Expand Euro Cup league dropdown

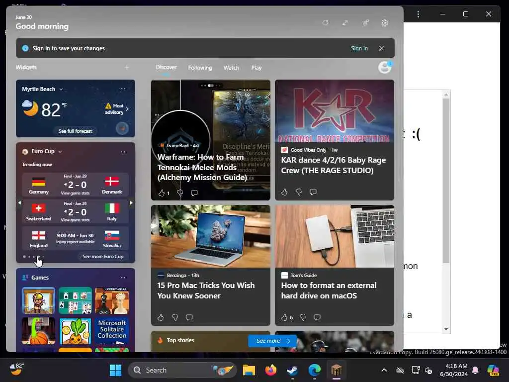pyautogui.click(x=60, y=152)
